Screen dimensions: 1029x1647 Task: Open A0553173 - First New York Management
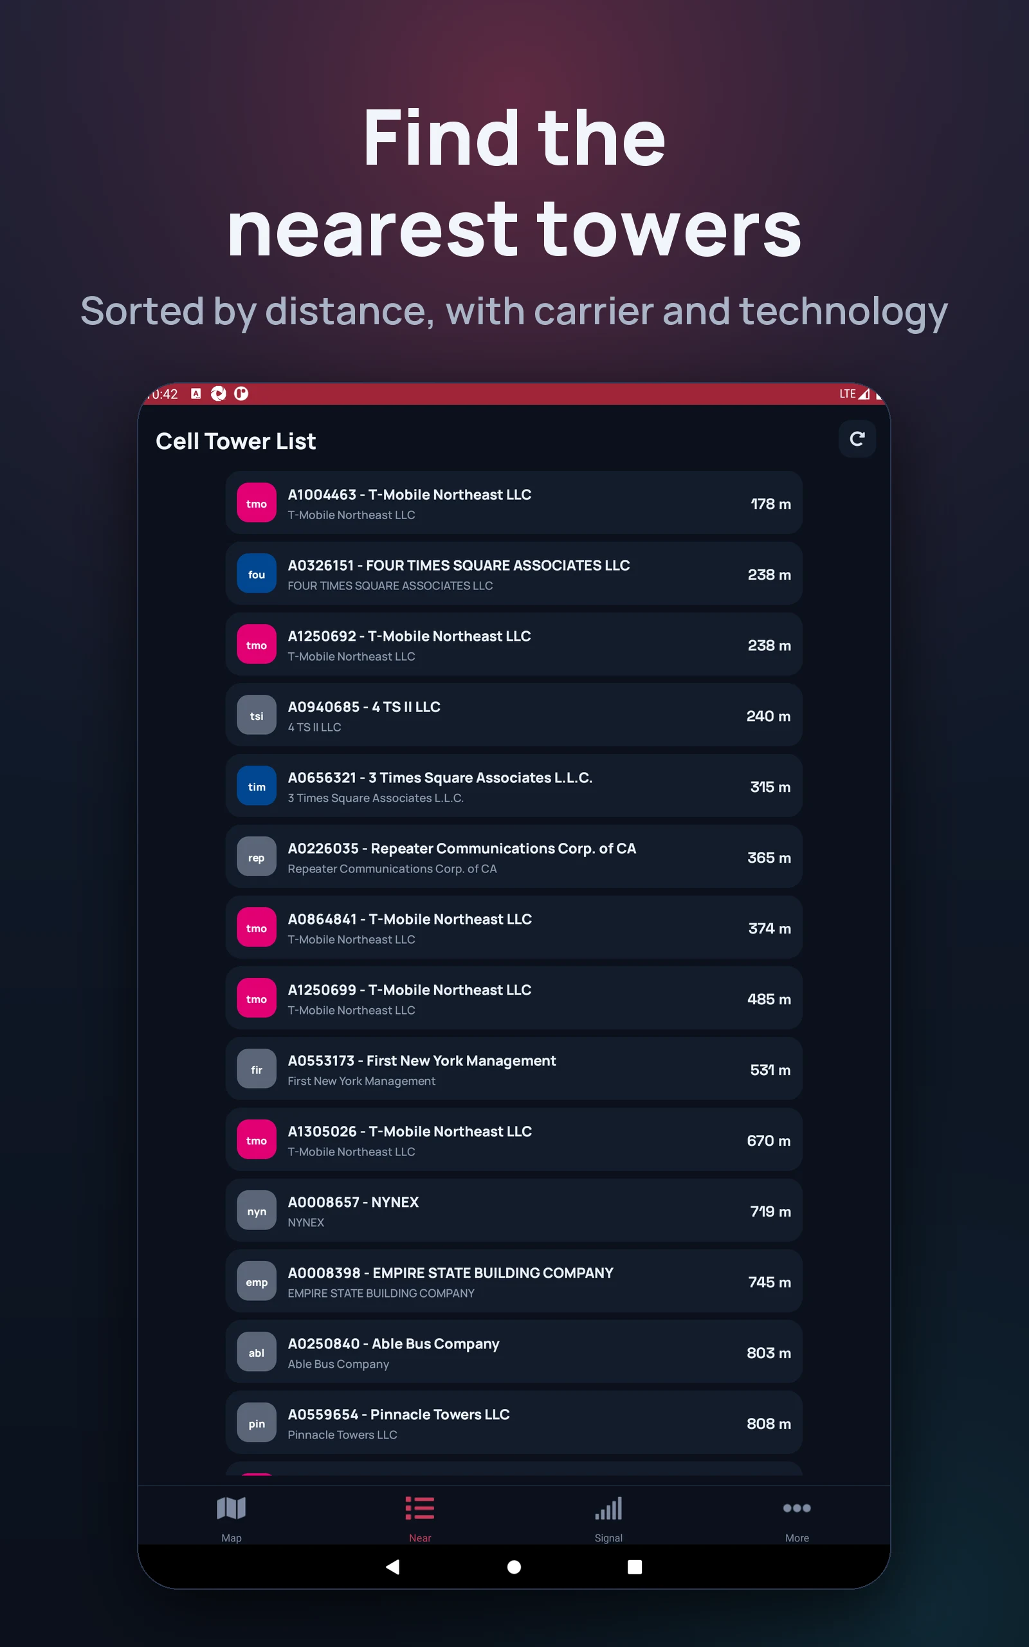[x=514, y=1069]
